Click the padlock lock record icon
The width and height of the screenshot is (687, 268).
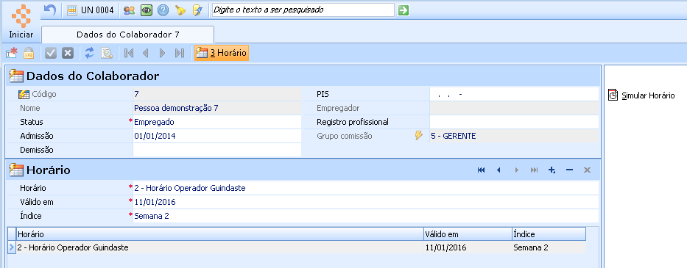pos(29,54)
